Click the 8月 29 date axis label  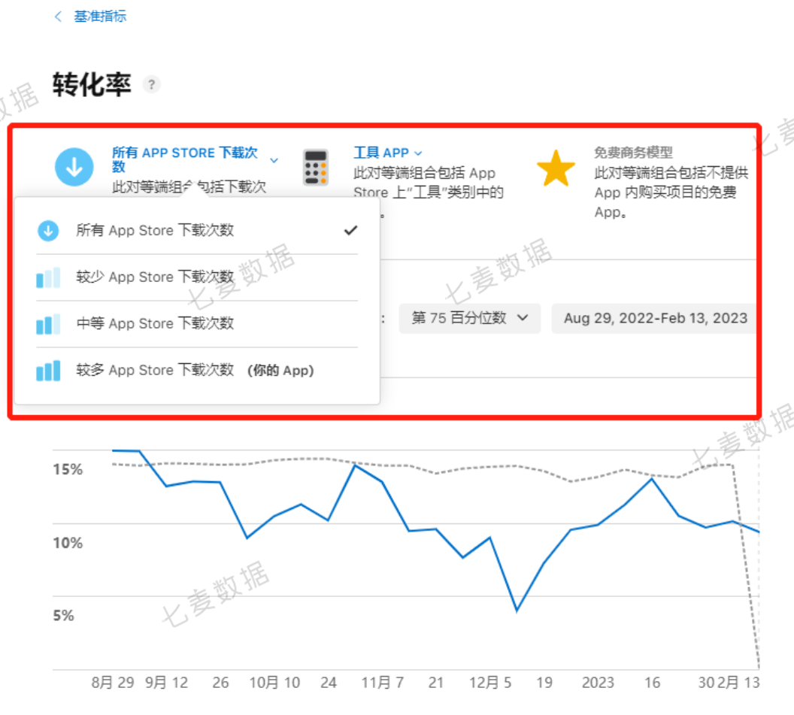point(113,683)
